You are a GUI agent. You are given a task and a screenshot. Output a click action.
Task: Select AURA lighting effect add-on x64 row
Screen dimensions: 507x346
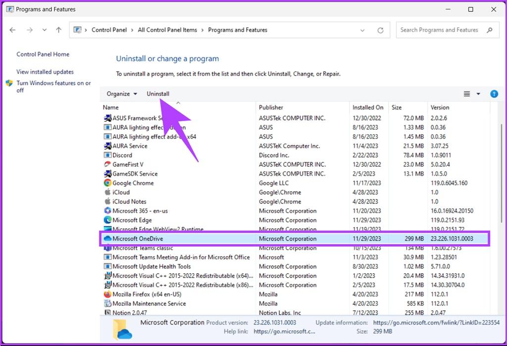coord(295,137)
